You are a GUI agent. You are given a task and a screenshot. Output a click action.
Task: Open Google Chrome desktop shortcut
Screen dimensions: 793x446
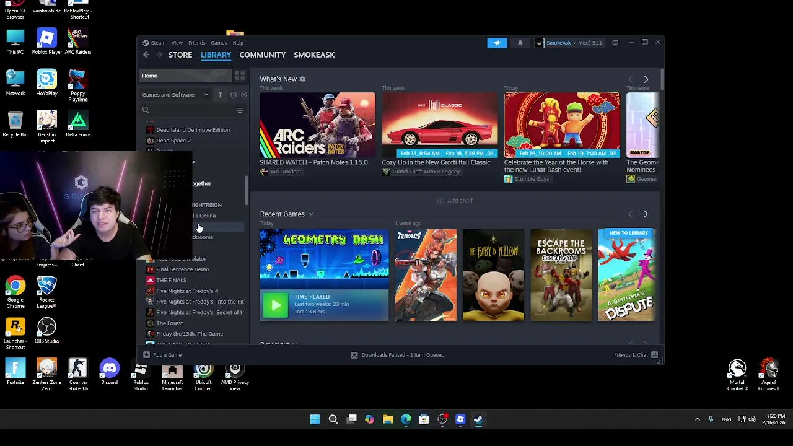tap(15, 292)
